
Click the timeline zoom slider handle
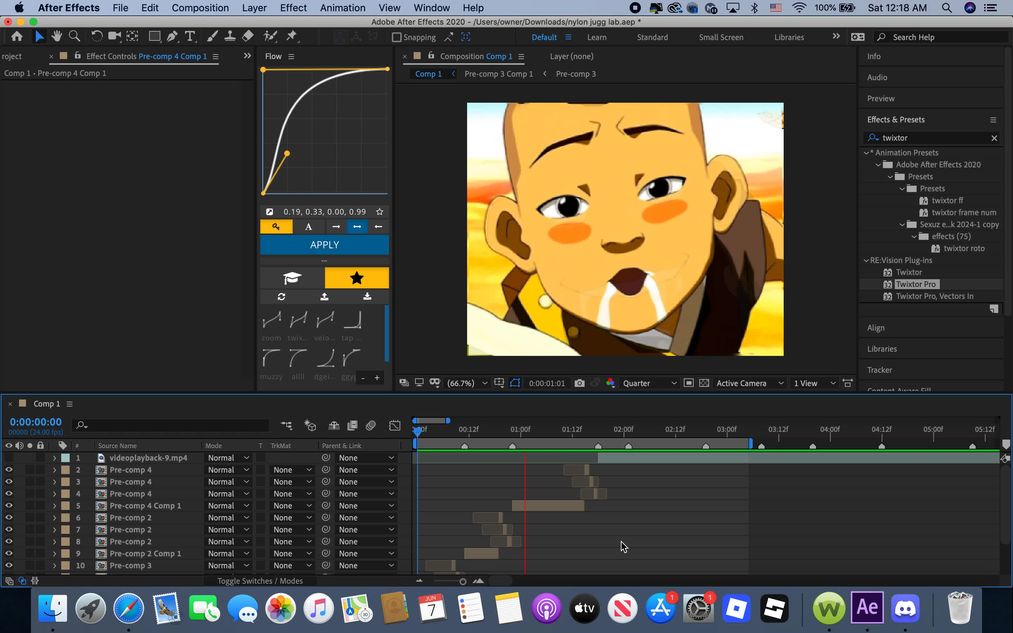coord(463,582)
